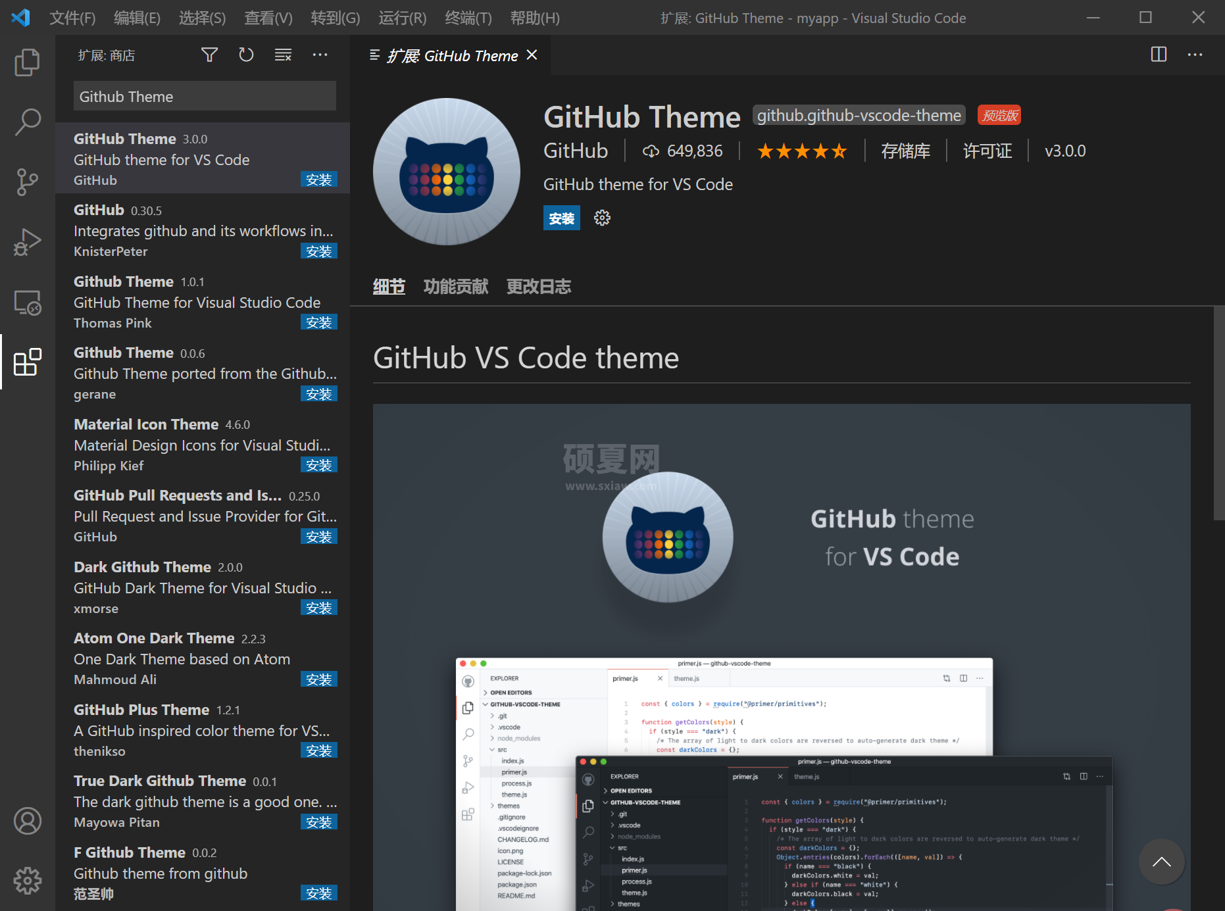This screenshot has height=911, width=1225.
Task: Refresh the extensions list
Action: coord(246,55)
